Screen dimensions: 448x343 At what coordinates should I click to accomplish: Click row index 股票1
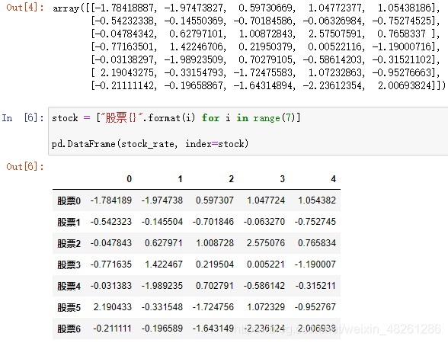click(x=69, y=222)
